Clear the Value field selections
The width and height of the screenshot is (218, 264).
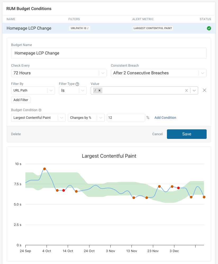(x=187, y=90)
